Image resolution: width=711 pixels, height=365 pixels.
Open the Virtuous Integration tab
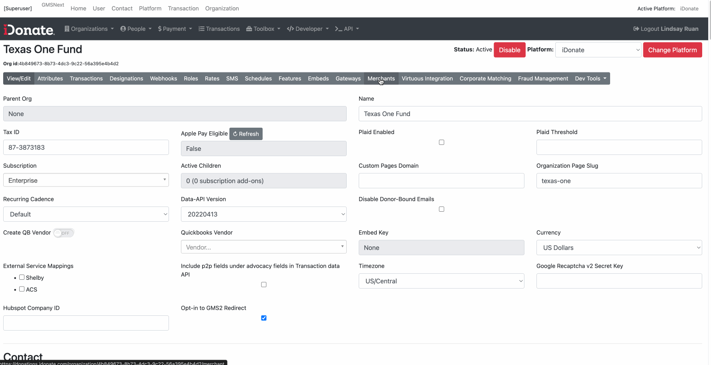click(427, 78)
